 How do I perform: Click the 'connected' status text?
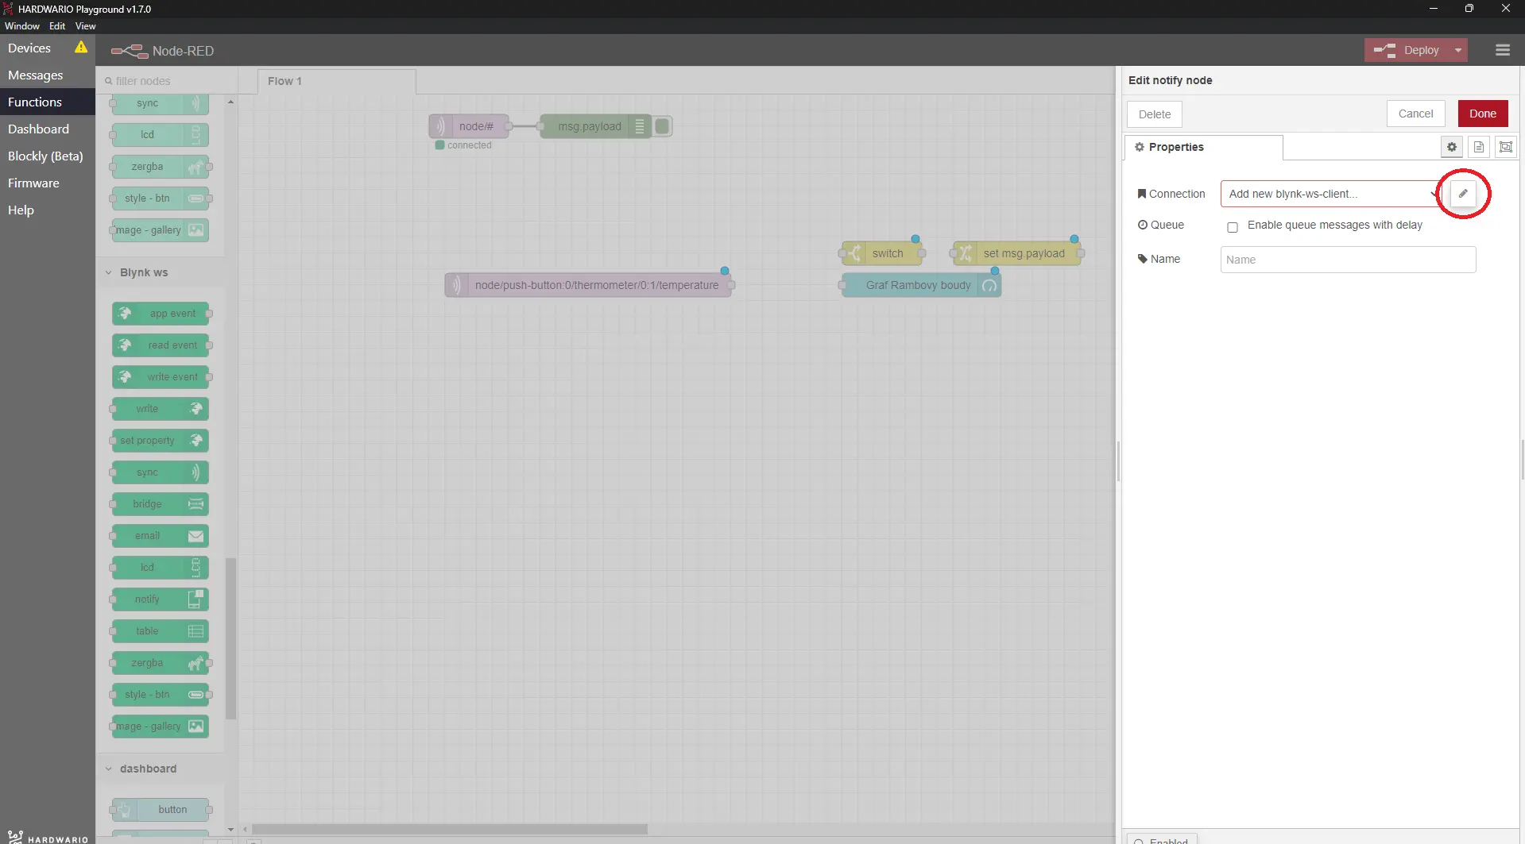click(x=469, y=145)
